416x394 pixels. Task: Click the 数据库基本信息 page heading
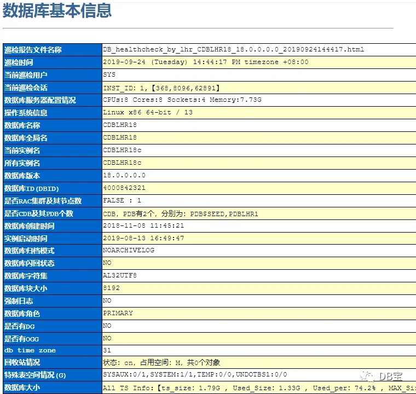tap(57, 11)
